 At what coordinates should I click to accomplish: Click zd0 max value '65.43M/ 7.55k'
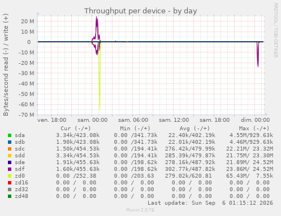(x=250, y=176)
